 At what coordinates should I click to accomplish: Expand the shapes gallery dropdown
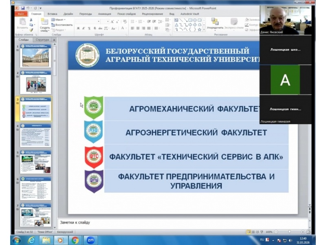pyautogui.click(x=204, y=29)
